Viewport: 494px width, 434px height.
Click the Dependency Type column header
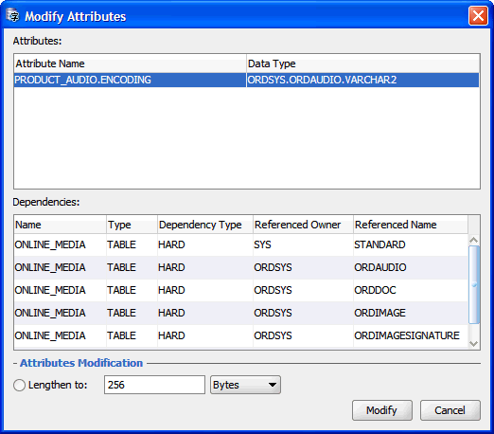point(205,225)
